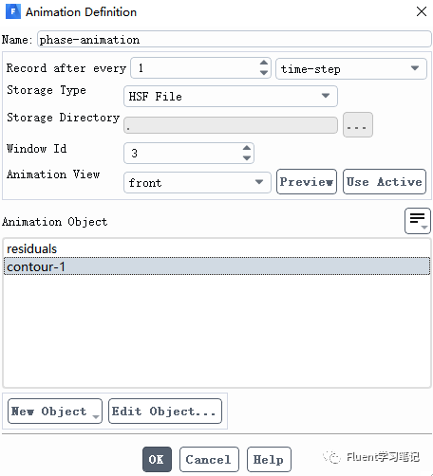
Task: Increment the Window Id spinner up arrow
Action: coord(247,148)
